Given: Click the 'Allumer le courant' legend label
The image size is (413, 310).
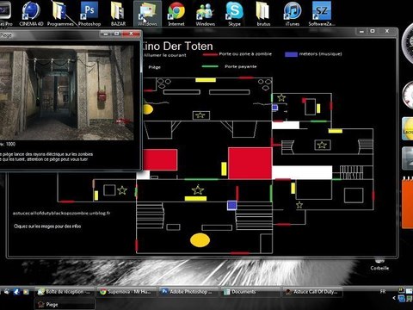Looking at the screenshot, I should pyautogui.click(x=164, y=55).
